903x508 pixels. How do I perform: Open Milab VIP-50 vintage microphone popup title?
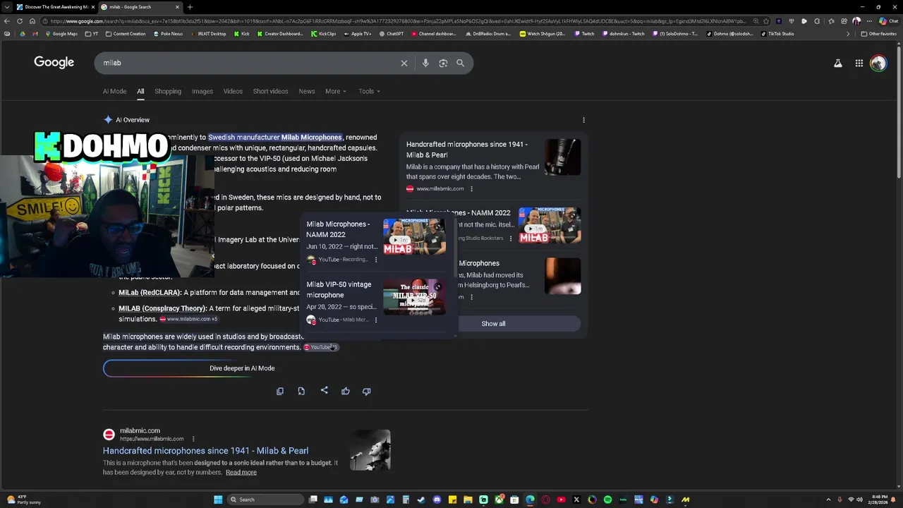[x=339, y=290]
